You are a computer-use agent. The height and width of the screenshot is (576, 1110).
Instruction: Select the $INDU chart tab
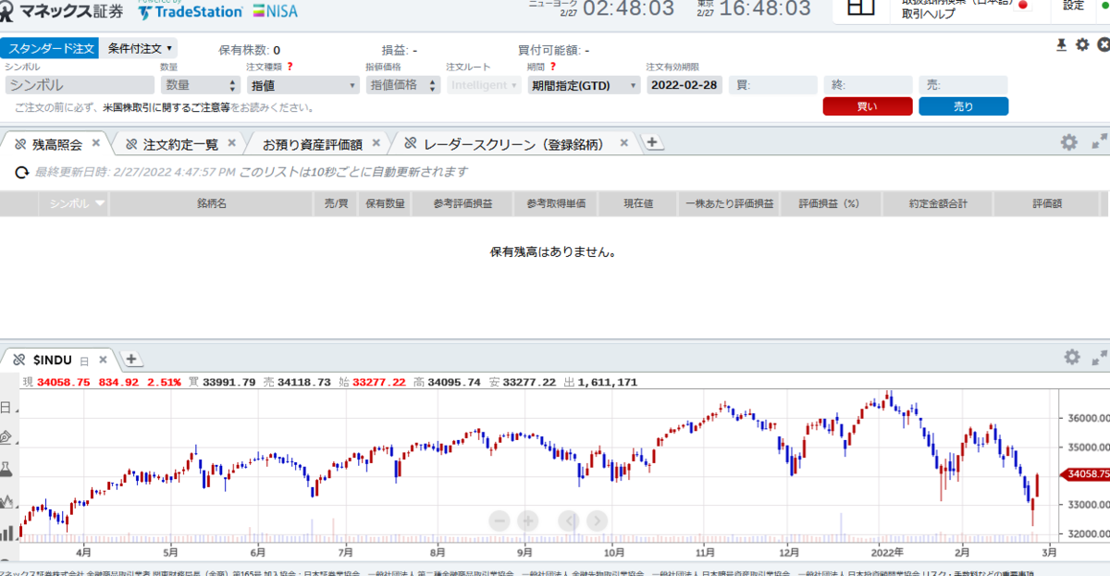tap(52, 360)
